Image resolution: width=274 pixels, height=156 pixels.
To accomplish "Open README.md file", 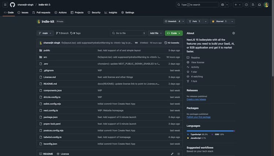I will point(50,84).
